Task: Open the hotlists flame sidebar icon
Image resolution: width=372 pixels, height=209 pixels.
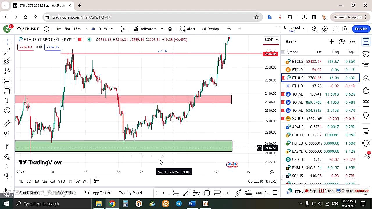Action: (x=366, y=91)
